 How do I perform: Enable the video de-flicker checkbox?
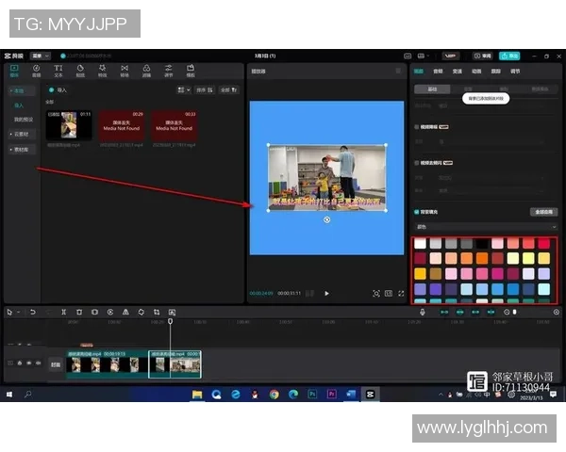(x=417, y=162)
